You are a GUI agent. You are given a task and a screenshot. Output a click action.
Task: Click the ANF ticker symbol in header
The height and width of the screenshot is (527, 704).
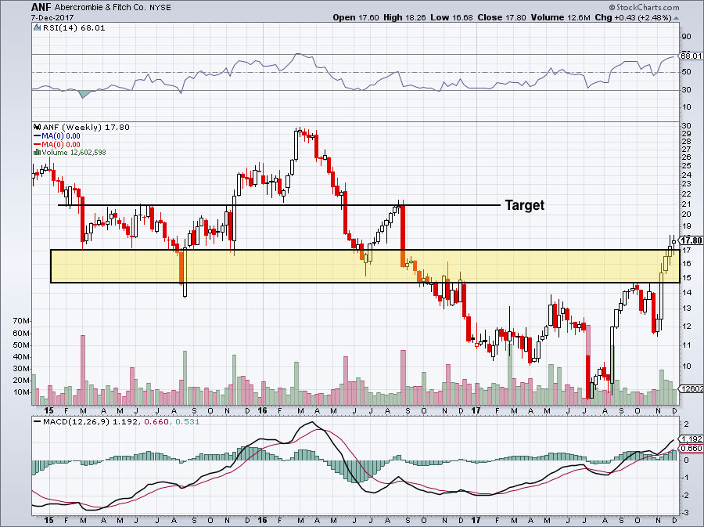(41, 7)
